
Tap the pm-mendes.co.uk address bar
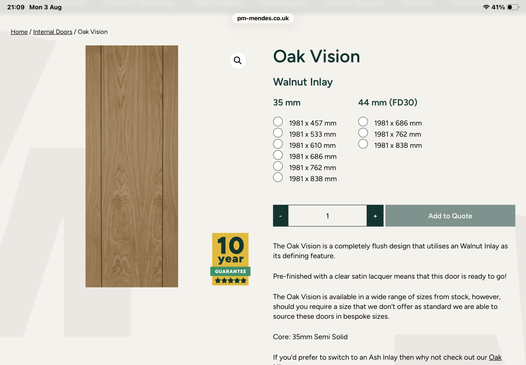pyautogui.click(x=263, y=18)
